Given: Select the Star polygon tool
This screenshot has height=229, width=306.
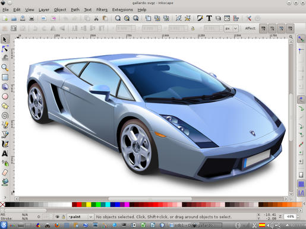Looking at the screenshot, I should click(x=5, y=106).
